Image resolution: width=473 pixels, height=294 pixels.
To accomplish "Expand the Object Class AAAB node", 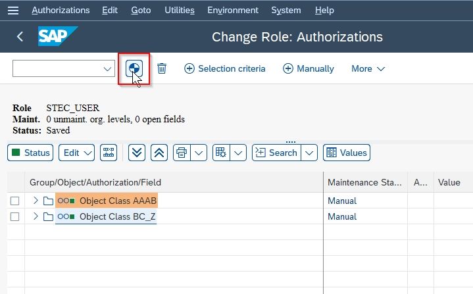I will point(36,201).
